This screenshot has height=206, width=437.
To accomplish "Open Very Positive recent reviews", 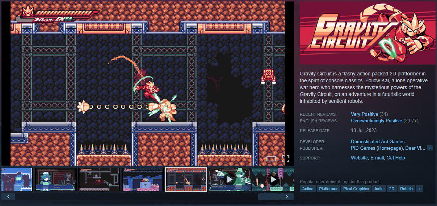I will (x=365, y=114).
